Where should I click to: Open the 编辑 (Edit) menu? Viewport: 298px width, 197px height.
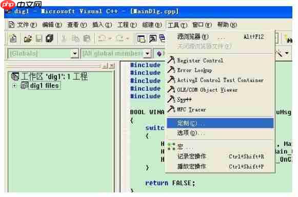(52, 25)
